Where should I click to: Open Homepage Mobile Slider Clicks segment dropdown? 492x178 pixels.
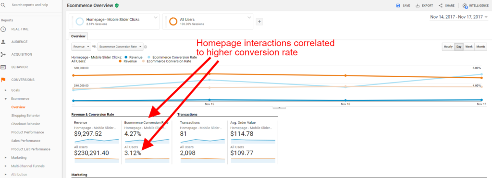tap(156, 18)
